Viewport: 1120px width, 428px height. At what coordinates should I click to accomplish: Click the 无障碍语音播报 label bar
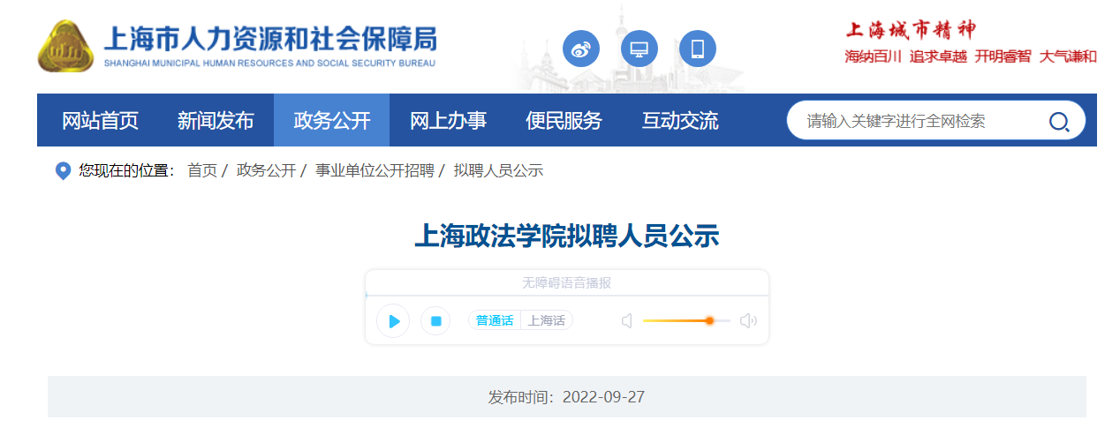click(x=567, y=283)
